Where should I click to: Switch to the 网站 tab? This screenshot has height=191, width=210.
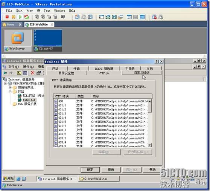55,69
